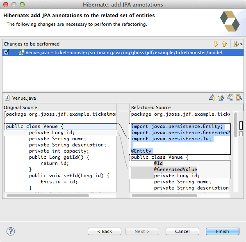Viewport: 246px width, 242px height.
Task: Click the Venue.java Java file icon
Action: (x=7, y=98)
